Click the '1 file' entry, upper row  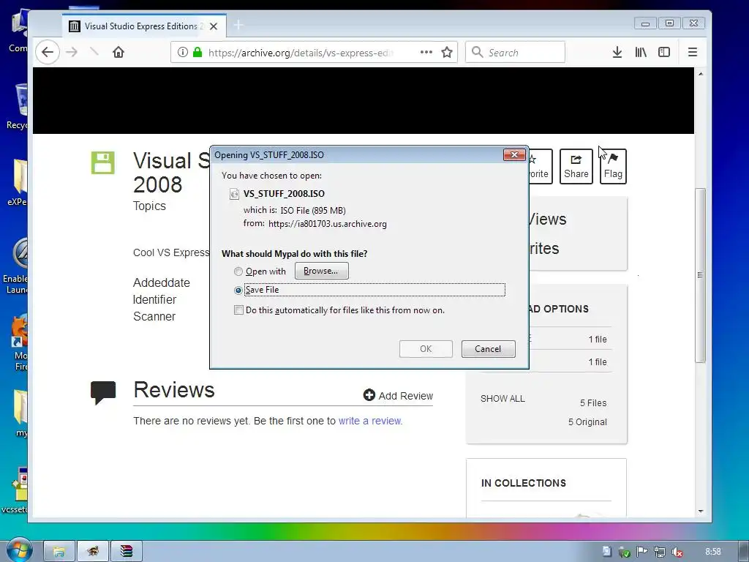(597, 340)
